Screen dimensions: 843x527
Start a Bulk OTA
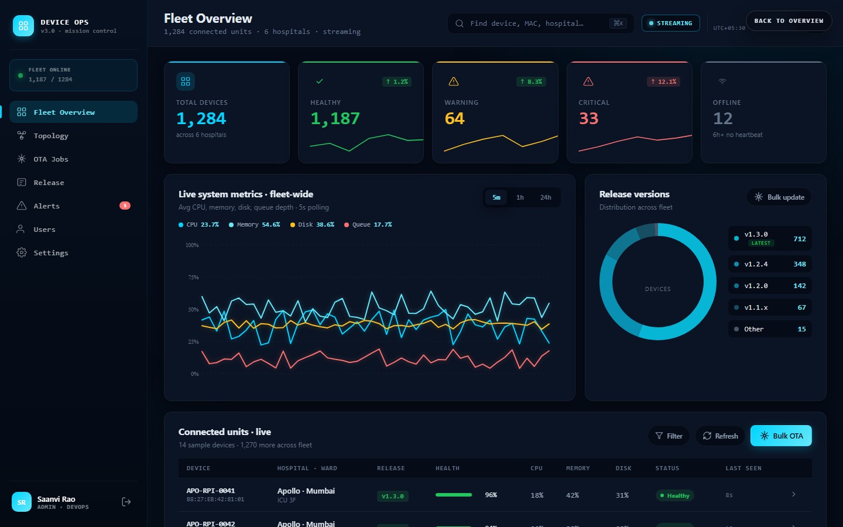coord(781,436)
